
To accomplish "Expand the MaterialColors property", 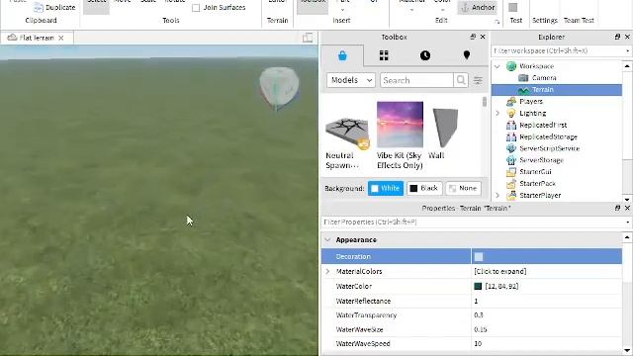I will point(327,271).
